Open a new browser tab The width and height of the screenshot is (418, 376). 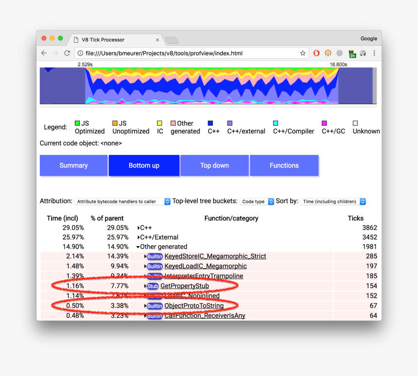click(172, 40)
